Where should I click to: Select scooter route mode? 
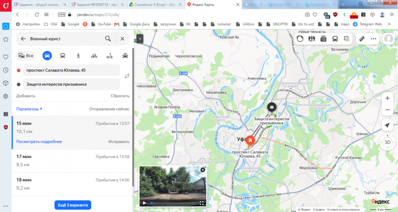click(109, 55)
